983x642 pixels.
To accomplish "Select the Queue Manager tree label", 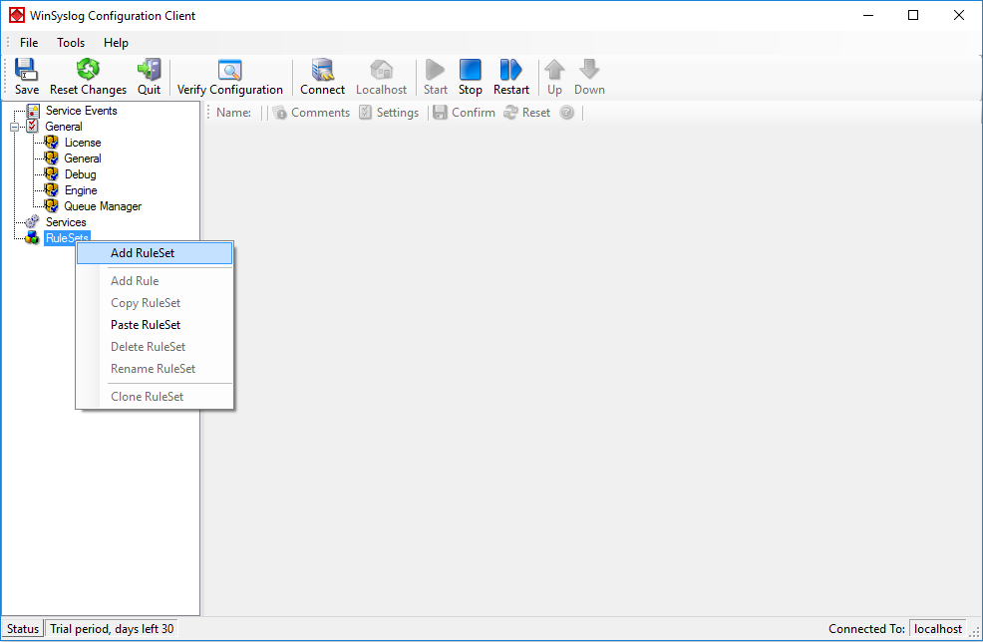I will (103, 206).
